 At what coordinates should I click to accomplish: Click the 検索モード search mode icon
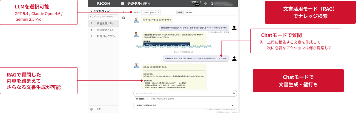click(137, 99)
